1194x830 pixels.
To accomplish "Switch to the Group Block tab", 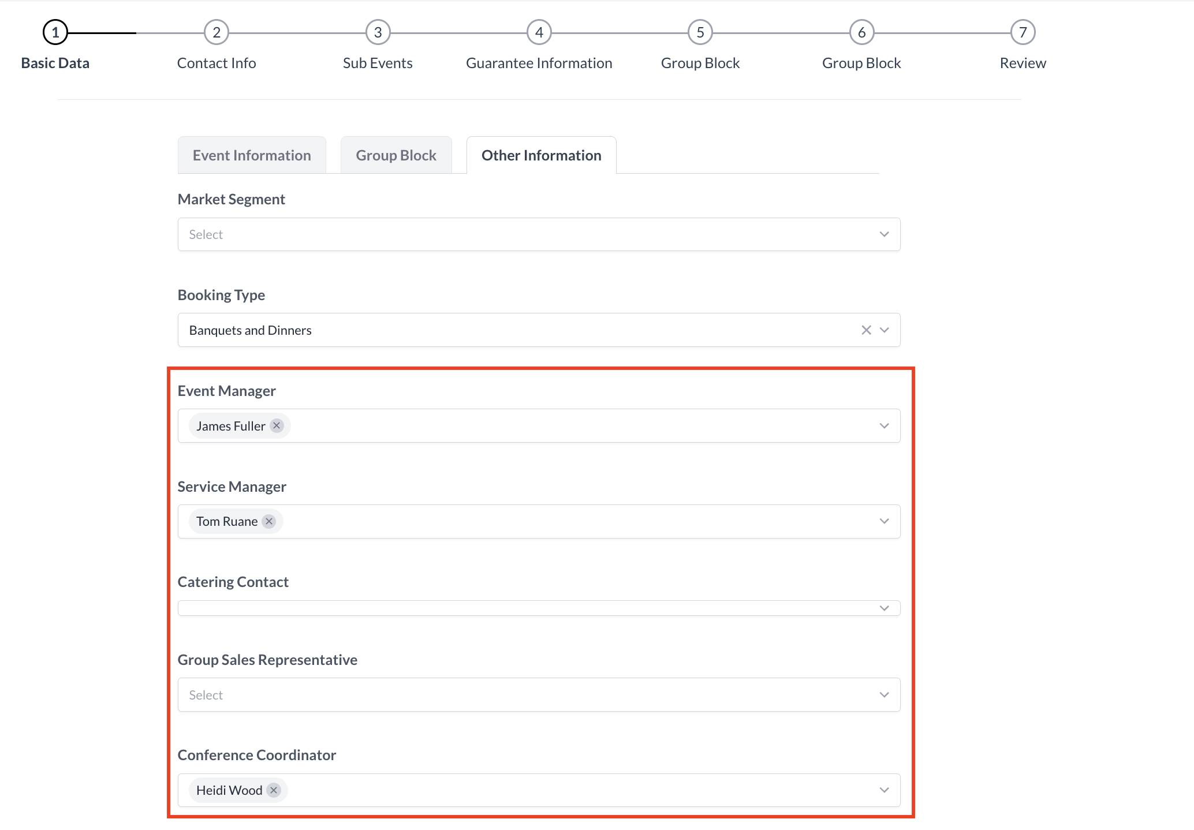I will (x=395, y=155).
